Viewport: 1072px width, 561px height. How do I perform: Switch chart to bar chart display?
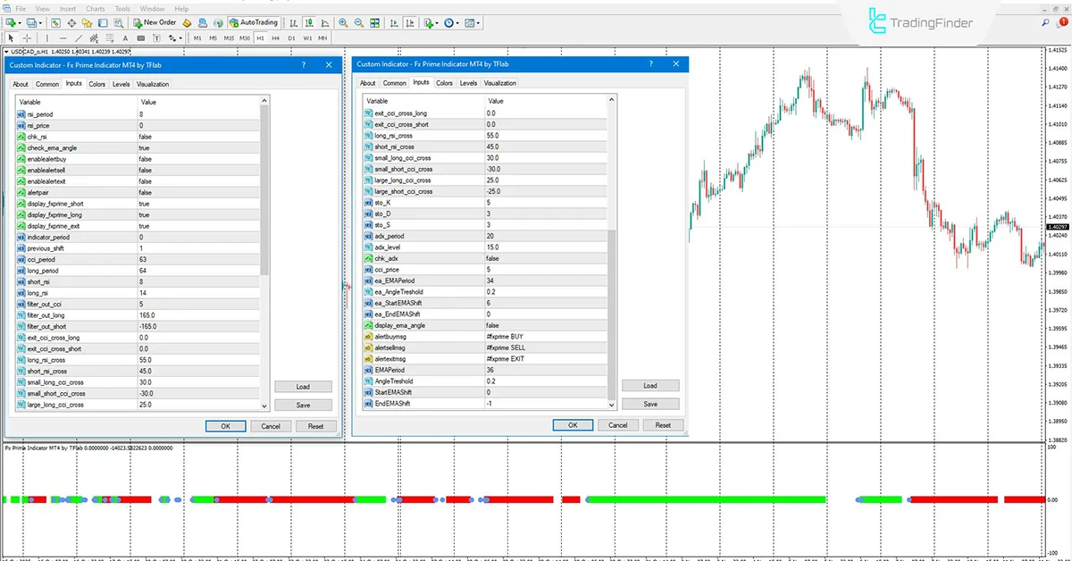coord(293,22)
